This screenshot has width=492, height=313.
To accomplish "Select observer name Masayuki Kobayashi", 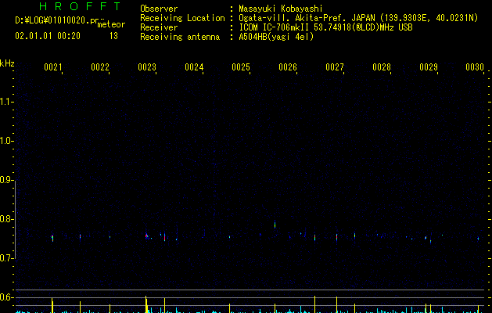I will point(281,9).
